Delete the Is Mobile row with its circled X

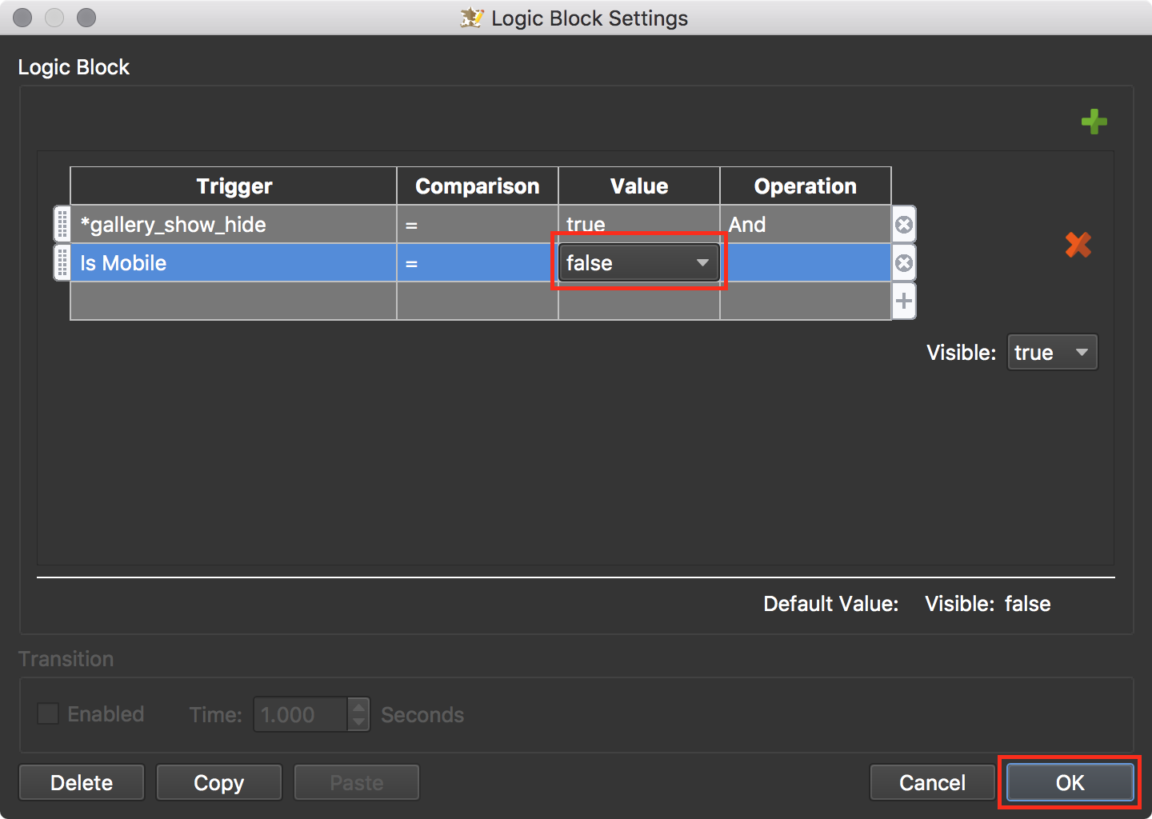[904, 263]
